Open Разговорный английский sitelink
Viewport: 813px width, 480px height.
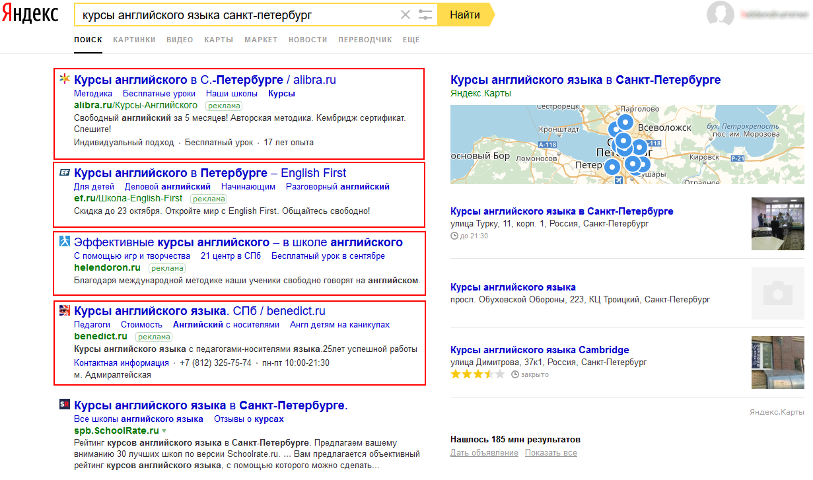337,187
